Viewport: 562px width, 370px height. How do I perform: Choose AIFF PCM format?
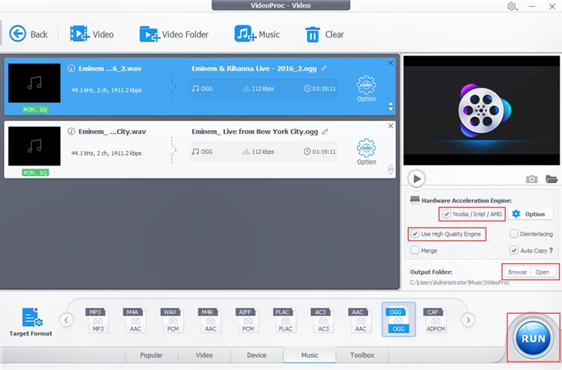248,320
